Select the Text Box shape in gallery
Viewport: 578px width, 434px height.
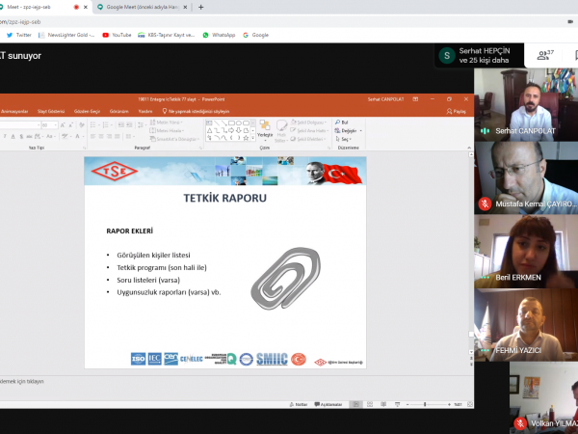click(209, 122)
